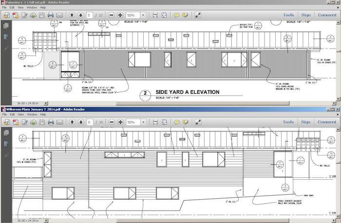Image resolution: width=341 pixels, height=223 pixels.
Task: Click Create PDF icon in Wilkerson window
Action: tap(7, 122)
